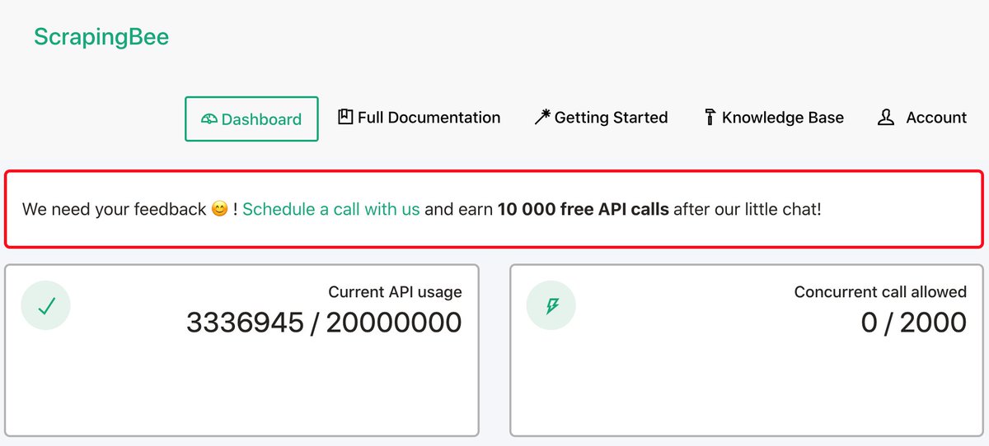Click the 3336945 / 20000000 usage figure
The height and width of the screenshot is (446, 989).
pyautogui.click(x=324, y=323)
